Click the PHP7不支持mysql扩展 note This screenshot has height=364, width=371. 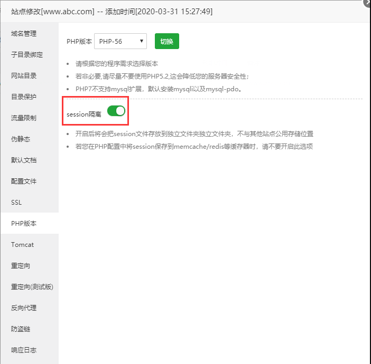(x=159, y=89)
